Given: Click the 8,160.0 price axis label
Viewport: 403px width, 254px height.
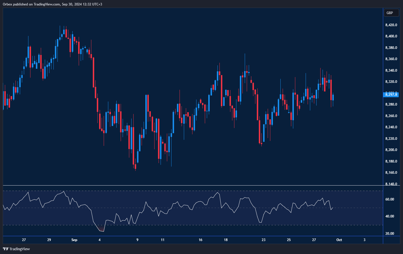Looking at the screenshot, I should [x=391, y=173].
